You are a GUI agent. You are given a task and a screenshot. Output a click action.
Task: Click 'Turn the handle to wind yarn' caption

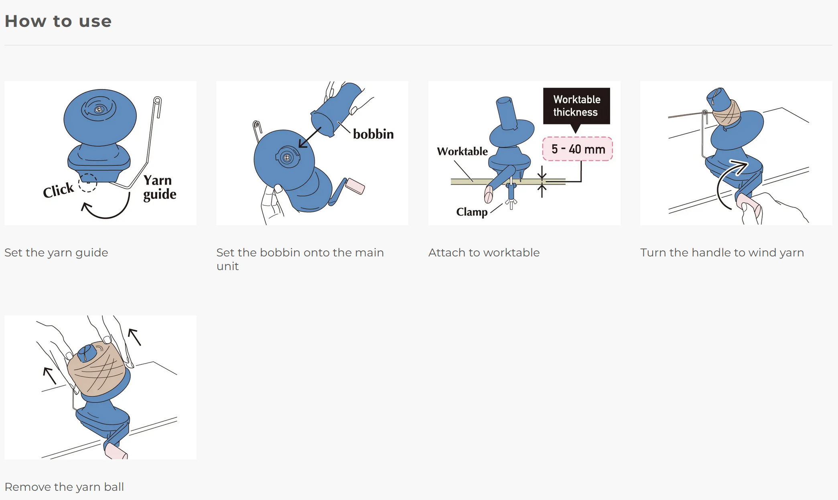[x=722, y=252]
